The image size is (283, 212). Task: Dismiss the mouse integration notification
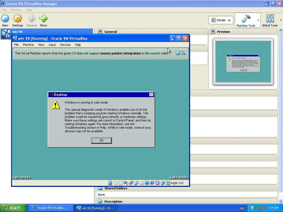pos(178,53)
